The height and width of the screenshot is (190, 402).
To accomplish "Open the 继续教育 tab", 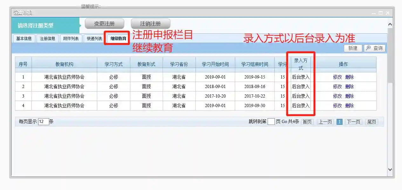I will point(118,39).
